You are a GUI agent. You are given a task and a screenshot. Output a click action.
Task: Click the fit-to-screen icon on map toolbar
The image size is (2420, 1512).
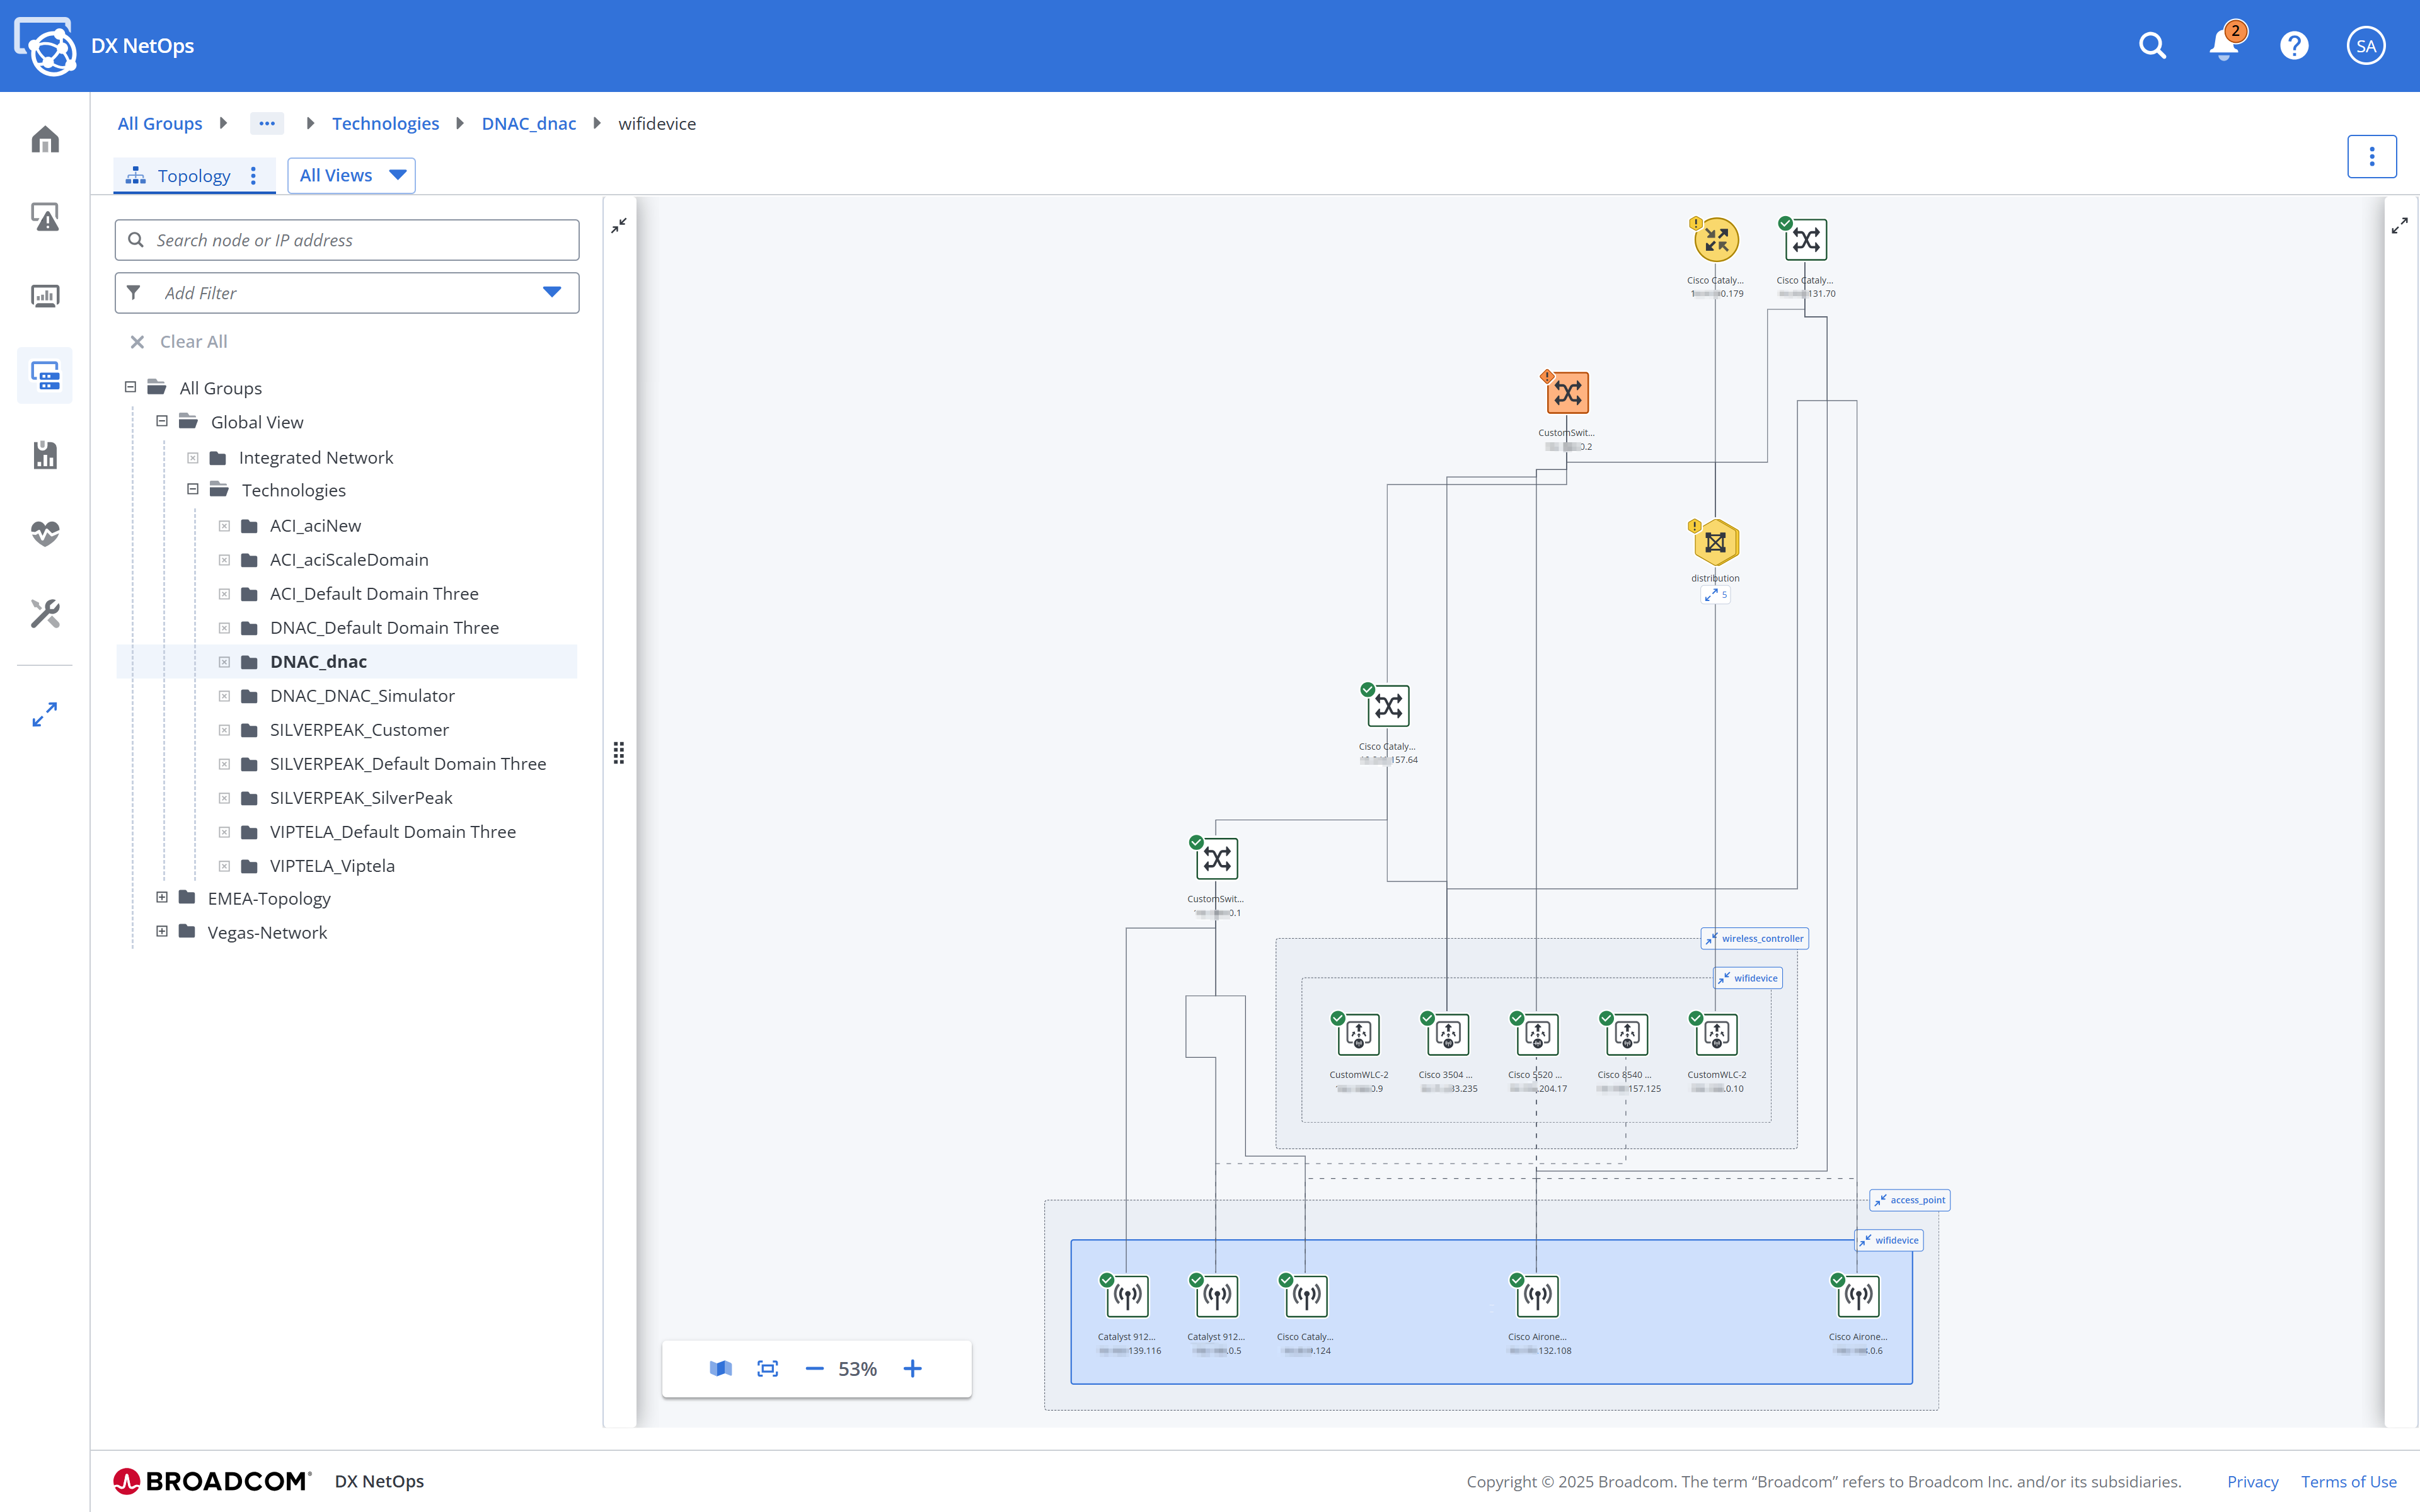[x=768, y=1368]
